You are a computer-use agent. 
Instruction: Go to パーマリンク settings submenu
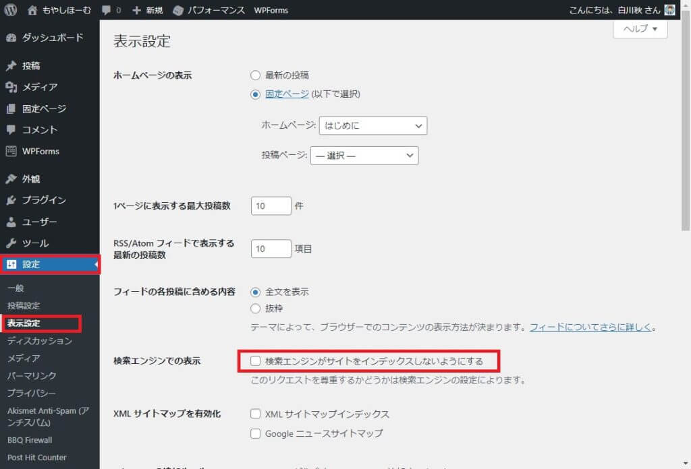pyautogui.click(x=32, y=376)
